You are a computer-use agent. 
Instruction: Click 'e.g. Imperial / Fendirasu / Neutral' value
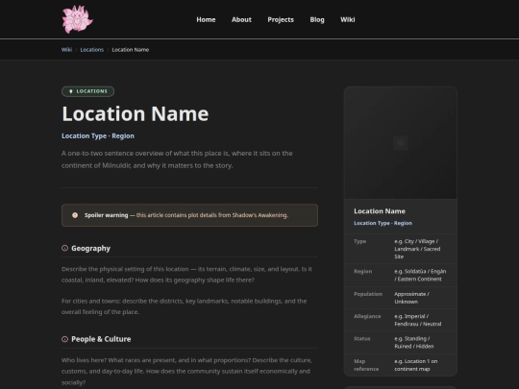click(x=418, y=320)
